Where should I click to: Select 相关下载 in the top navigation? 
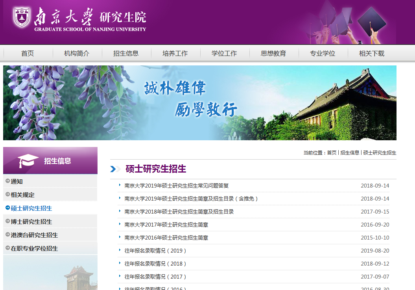372,54
